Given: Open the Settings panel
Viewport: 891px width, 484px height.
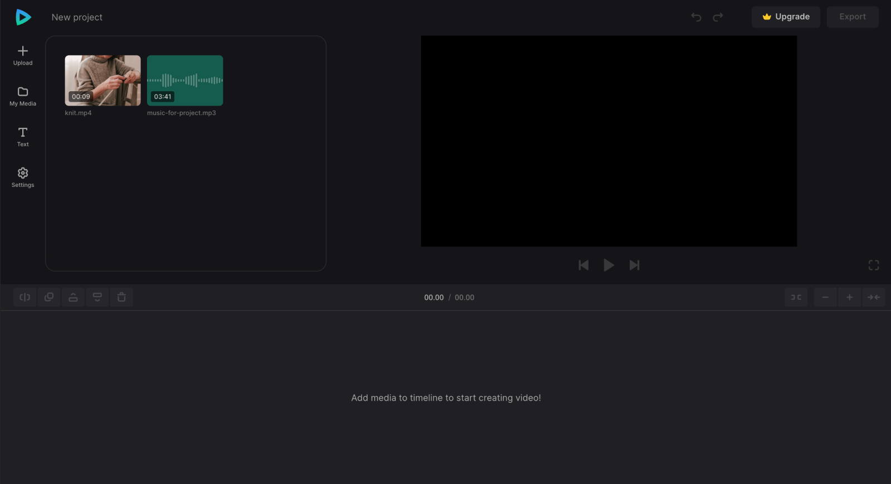Looking at the screenshot, I should click(23, 177).
